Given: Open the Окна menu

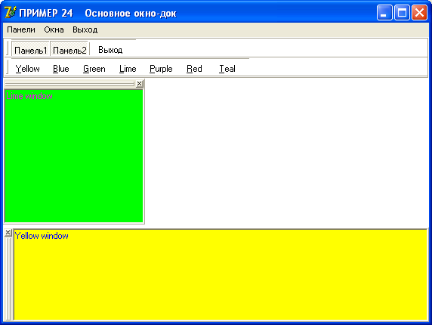Looking at the screenshot, I should [x=54, y=29].
